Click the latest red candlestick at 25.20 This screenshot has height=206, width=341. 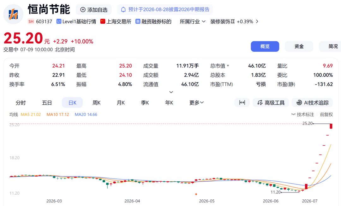point(331,126)
